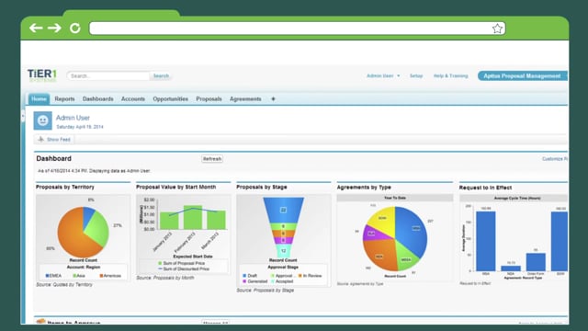Go to the Proposals tab
Screen dimensions: 588x331
(x=209, y=99)
